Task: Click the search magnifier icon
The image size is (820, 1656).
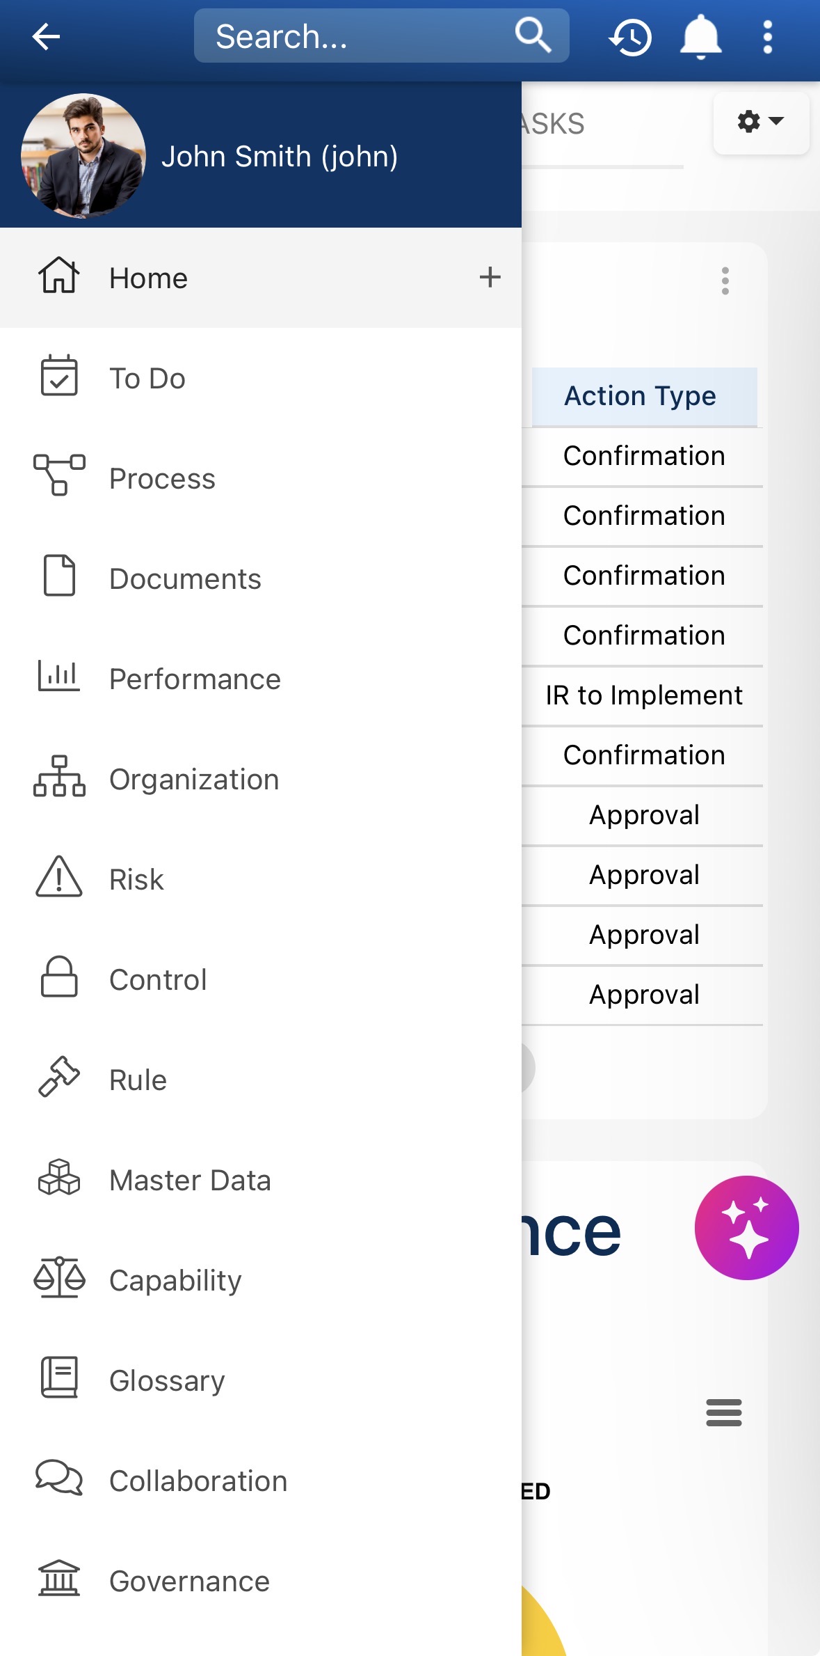Action: pyautogui.click(x=533, y=36)
